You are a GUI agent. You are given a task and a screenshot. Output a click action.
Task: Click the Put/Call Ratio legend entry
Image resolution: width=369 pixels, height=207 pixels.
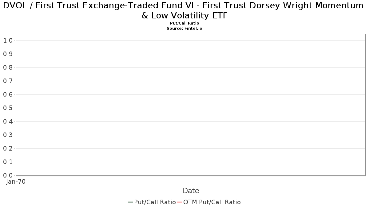[x=152, y=202]
